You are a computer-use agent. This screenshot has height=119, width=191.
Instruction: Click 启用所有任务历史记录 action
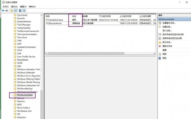(x=172, y=38)
